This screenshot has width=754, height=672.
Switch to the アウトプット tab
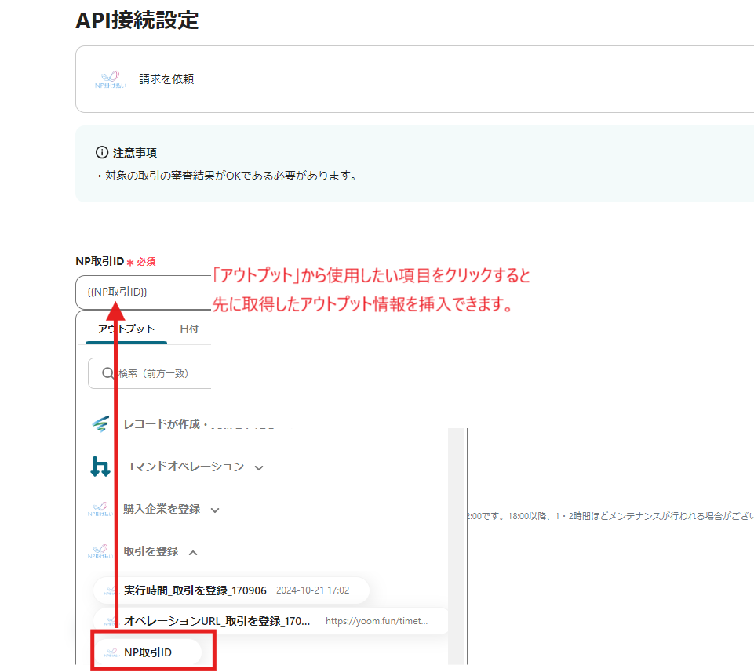coord(126,329)
